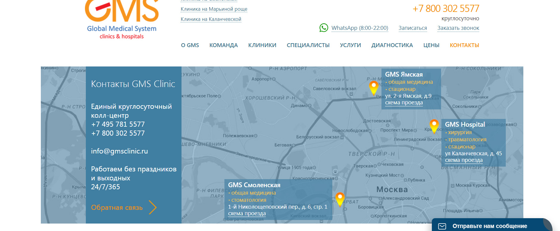Click the GMS Global Medical System logo
Viewport: 560px width, 231px height.
[122, 20]
